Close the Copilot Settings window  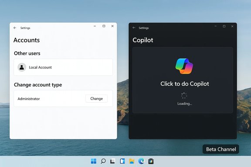click(x=232, y=26)
